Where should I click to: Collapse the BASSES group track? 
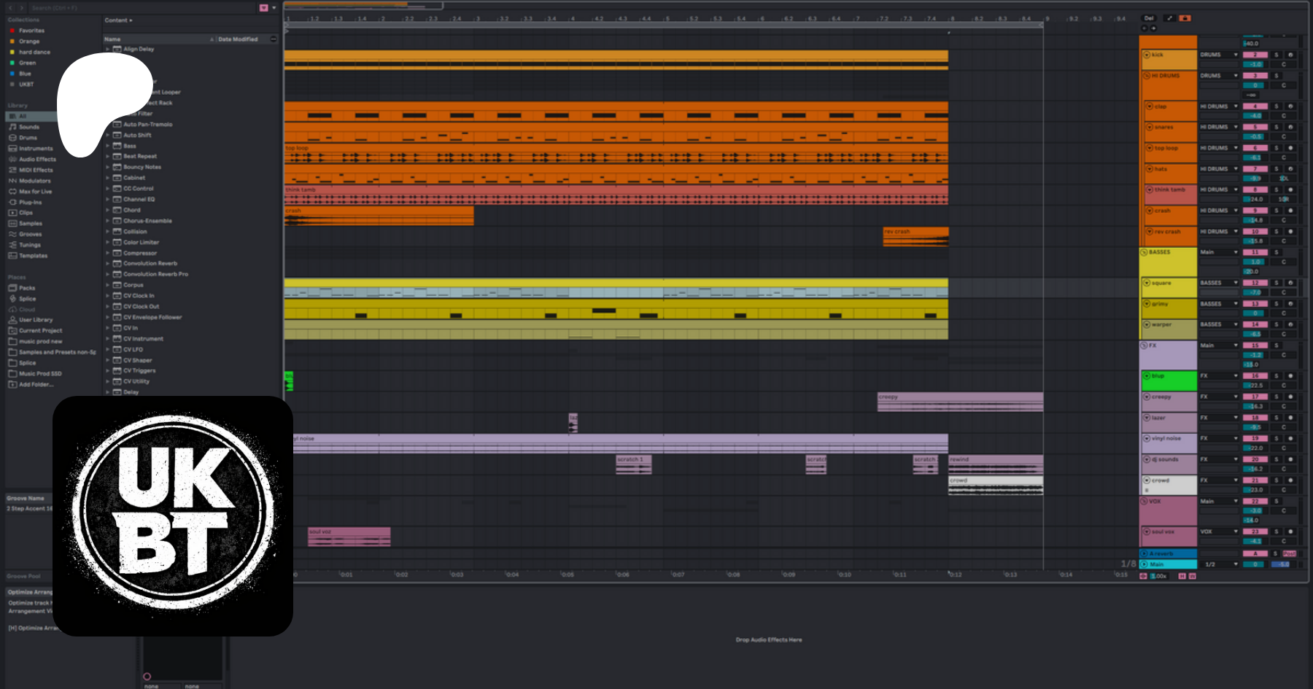click(1144, 252)
